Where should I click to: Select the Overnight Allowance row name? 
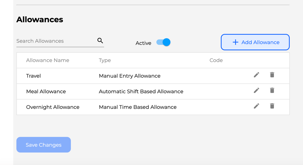(53, 107)
